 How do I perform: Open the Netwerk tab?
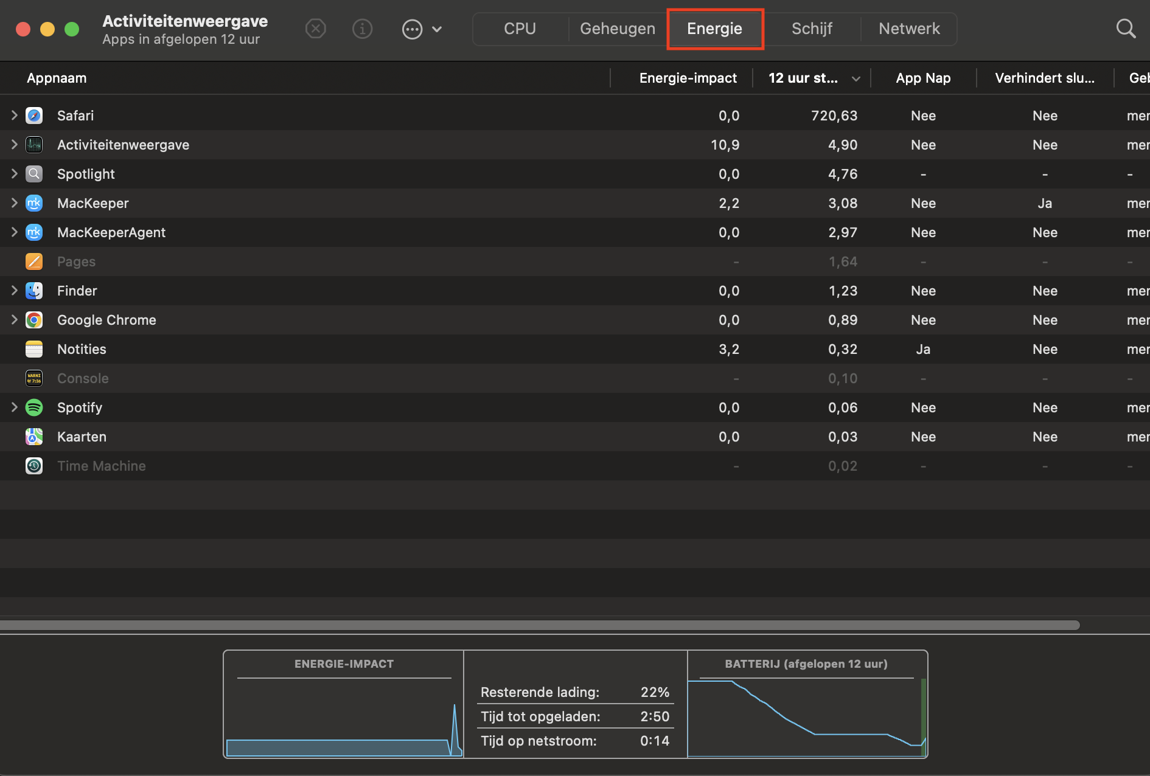tap(909, 29)
